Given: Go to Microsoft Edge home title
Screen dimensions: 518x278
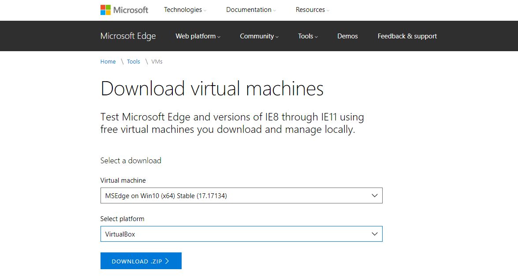Looking at the screenshot, I should click(128, 36).
